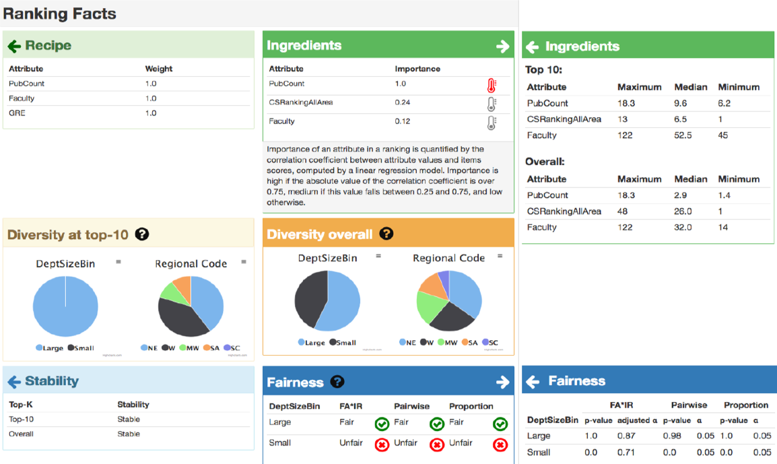This screenshot has height=464, width=777.
Task: Click the green check for Large FA*IR
Action: (382, 424)
